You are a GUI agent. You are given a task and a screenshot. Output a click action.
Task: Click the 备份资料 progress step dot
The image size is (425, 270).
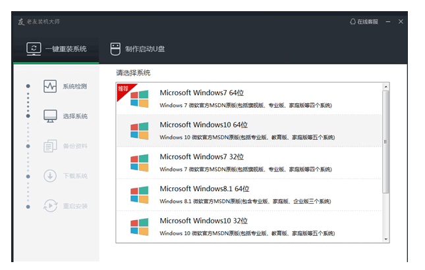click(28, 146)
